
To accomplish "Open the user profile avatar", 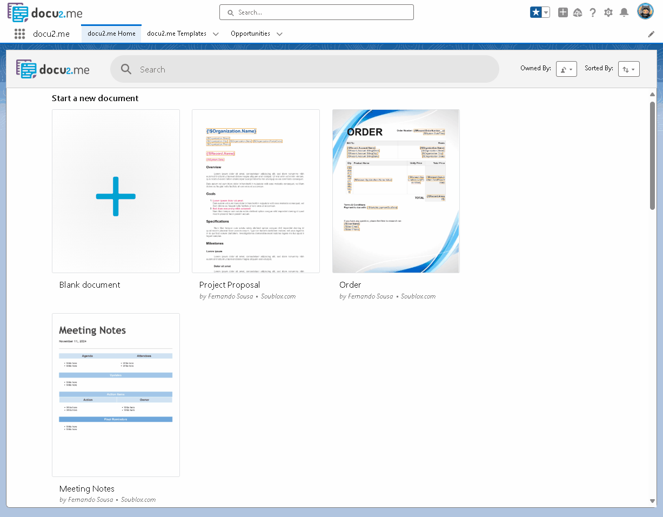I will coord(645,11).
